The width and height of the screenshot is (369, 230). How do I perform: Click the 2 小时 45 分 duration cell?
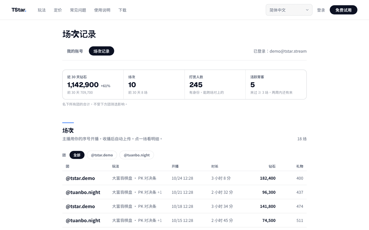click(222, 220)
